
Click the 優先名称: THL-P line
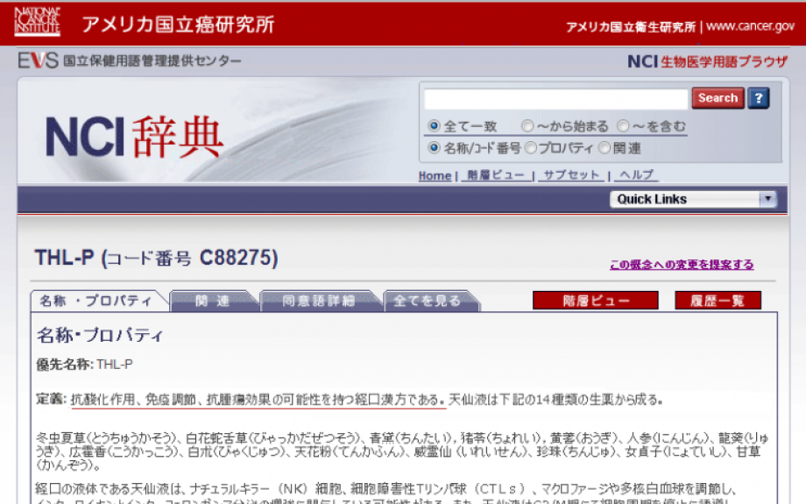tap(84, 365)
